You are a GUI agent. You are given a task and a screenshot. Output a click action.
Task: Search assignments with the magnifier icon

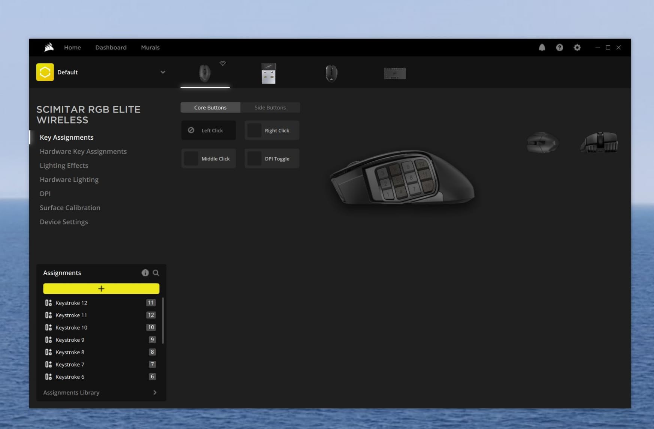pyautogui.click(x=156, y=273)
